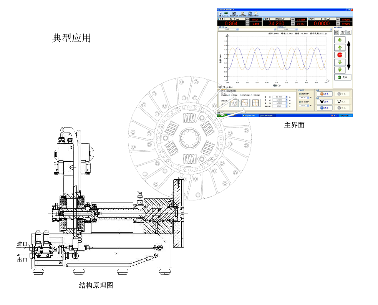Select the first control mode radio button

[229, 94]
